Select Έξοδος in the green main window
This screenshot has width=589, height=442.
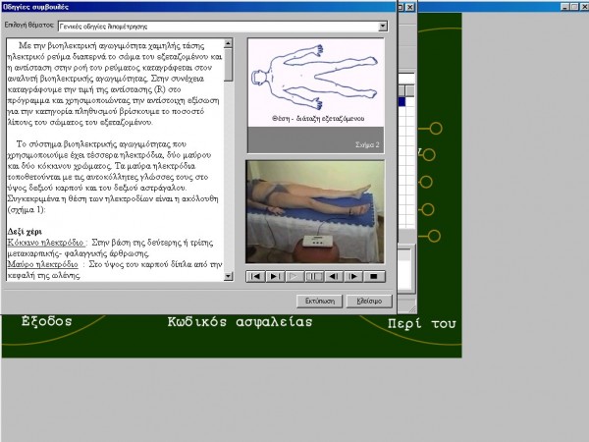pos(46,321)
